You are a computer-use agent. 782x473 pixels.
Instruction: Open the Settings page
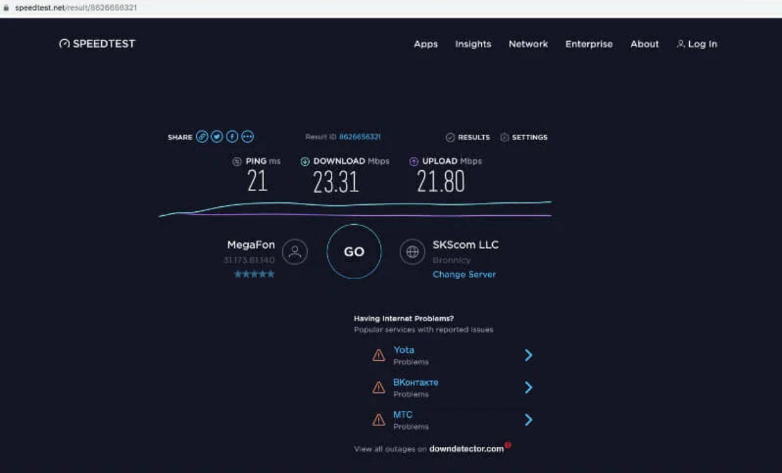[x=524, y=137]
